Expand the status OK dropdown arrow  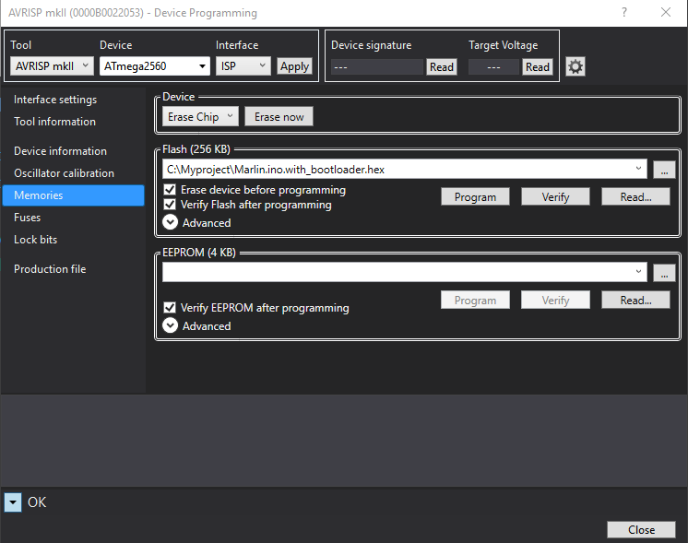[x=13, y=502]
